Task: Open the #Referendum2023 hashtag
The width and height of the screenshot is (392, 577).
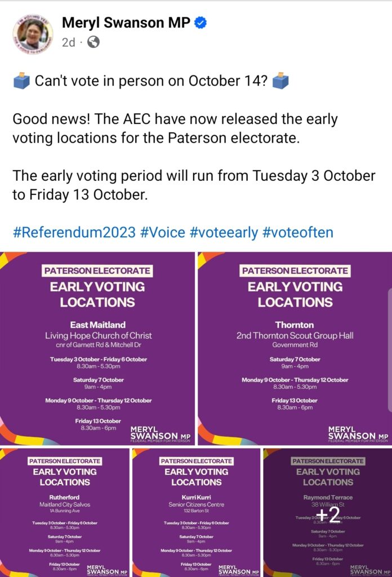Action: [x=74, y=233]
